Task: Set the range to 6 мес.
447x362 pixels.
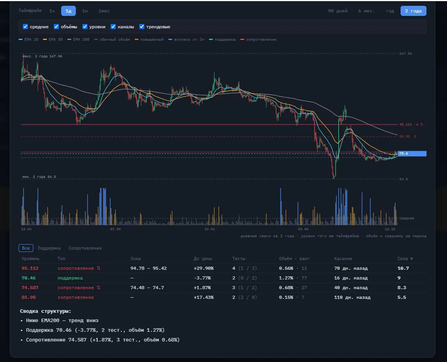Action: point(367,11)
